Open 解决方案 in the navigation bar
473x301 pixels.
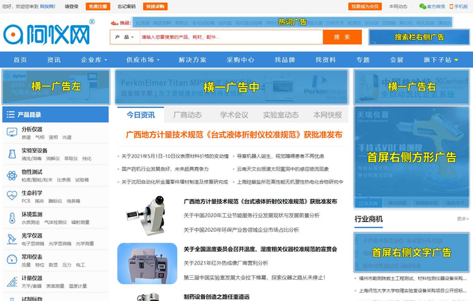[x=193, y=60]
